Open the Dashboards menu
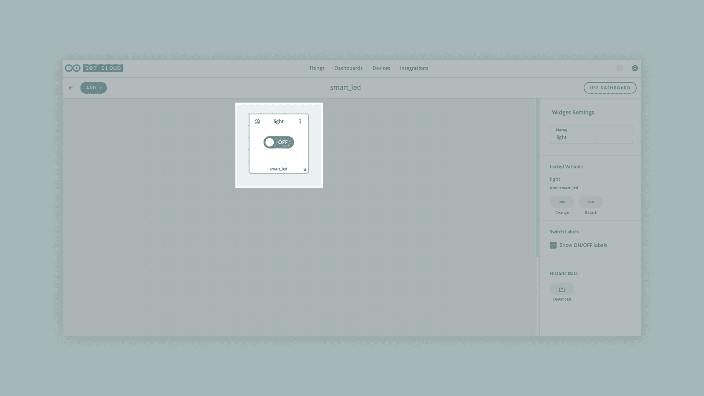Screen dimensions: 704x396 (x=348, y=68)
